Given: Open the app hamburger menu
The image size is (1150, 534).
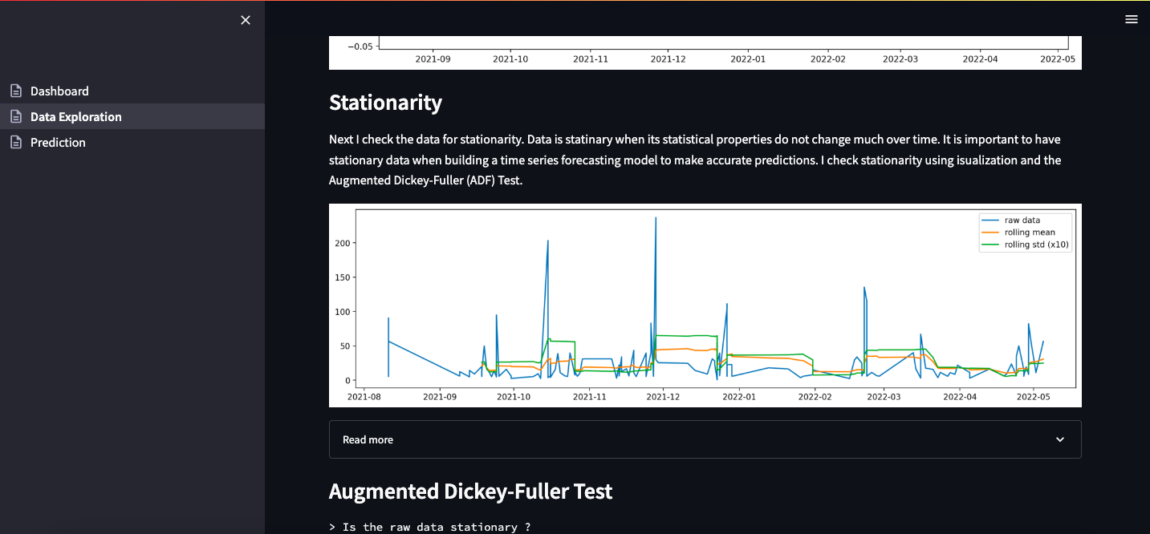Looking at the screenshot, I should [x=1132, y=18].
